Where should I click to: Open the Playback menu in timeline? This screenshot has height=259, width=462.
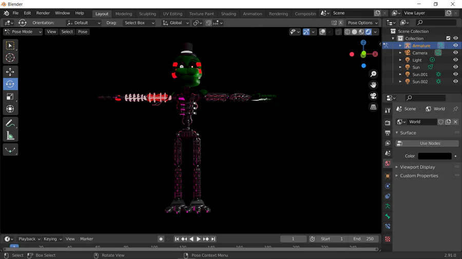(29, 239)
